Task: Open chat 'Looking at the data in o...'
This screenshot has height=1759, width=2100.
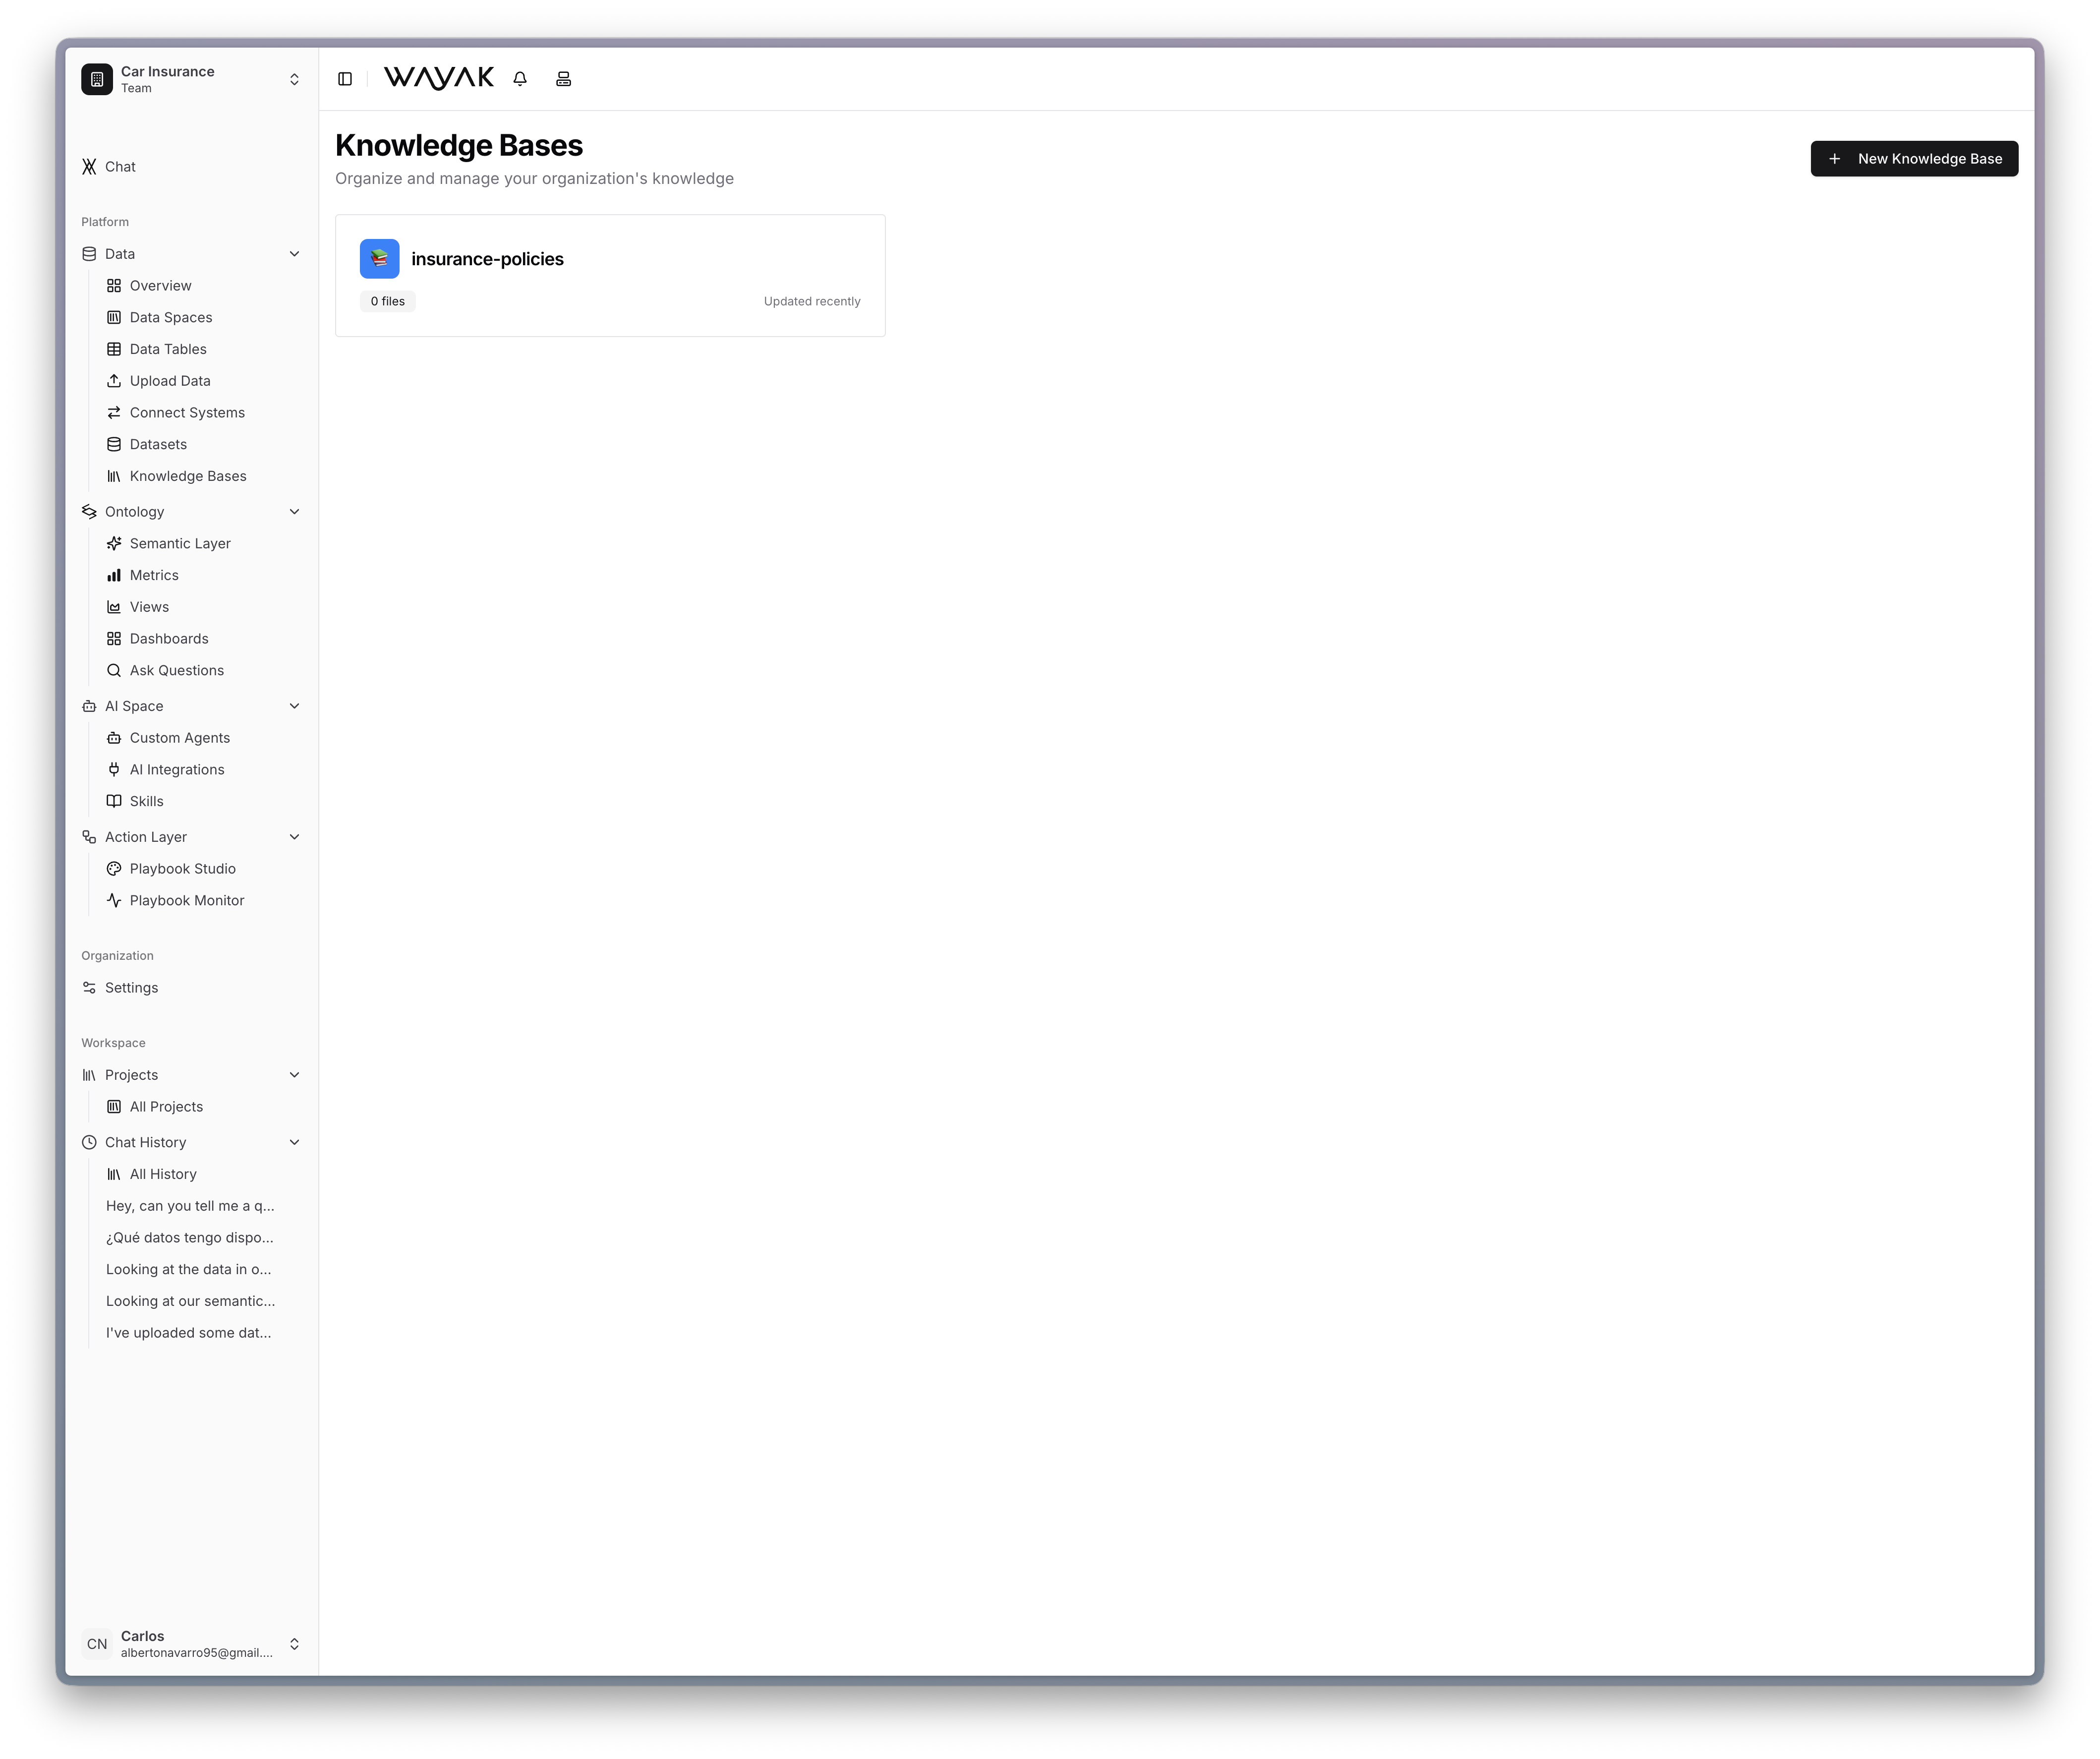Action: pos(189,1270)
